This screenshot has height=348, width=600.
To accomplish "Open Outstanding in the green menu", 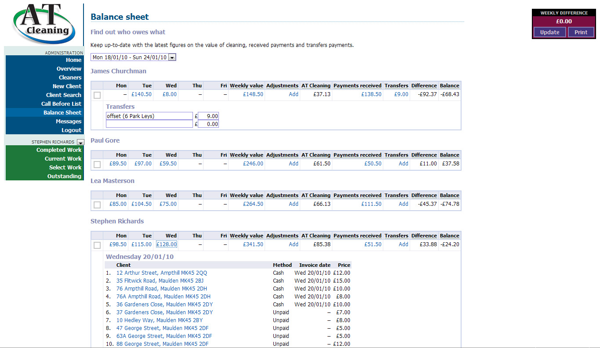I will pos(64,176).
